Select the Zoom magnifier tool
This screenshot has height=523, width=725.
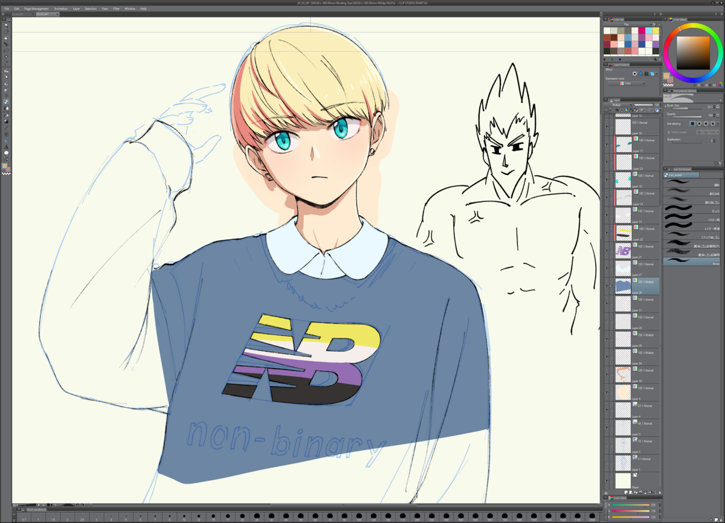pyautogui.click(x=6, y=25)
